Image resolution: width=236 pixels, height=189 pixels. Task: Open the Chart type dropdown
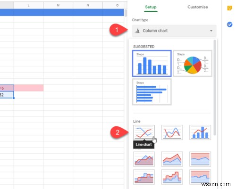point(174,31)
